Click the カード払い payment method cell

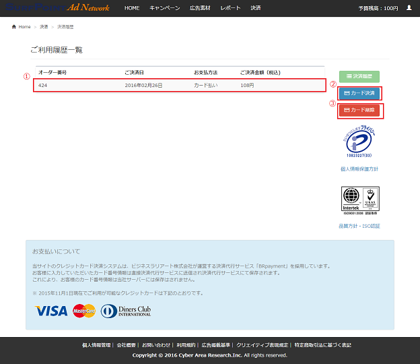[x=206, y=86]
